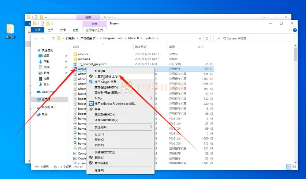Click the vertical scrollbar thumb of file list
306x179 pixels.
tap(295, 54)
